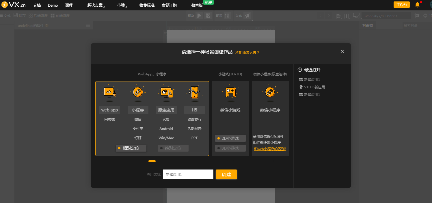
Task: Click the zoom out minus icon
Action: [425, 16]
